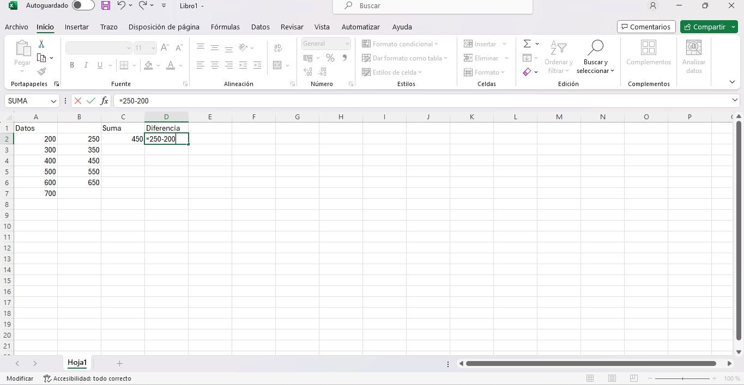Open Insert Function with the fx icon

[104, 101]
